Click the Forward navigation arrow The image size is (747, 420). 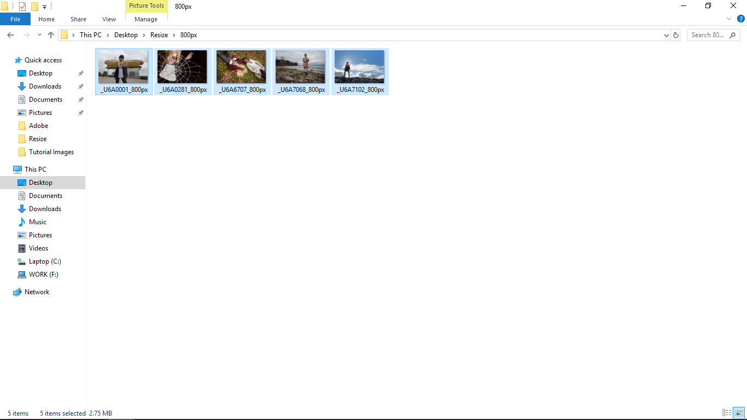click(x=26, y=35)
